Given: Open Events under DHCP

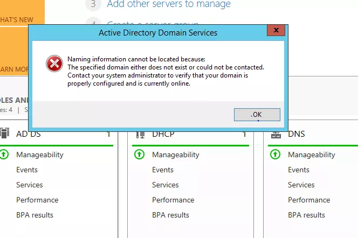Looking at the screenshot, I should (163, 170).
